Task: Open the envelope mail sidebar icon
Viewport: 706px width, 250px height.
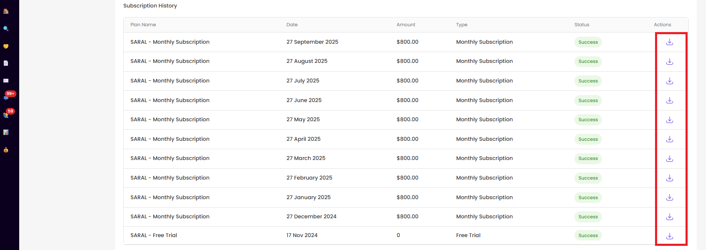Action: point(6,81)
